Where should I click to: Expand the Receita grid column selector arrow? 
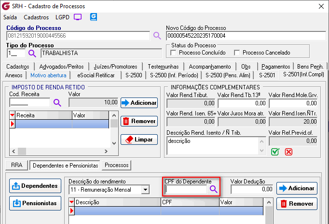13,116
